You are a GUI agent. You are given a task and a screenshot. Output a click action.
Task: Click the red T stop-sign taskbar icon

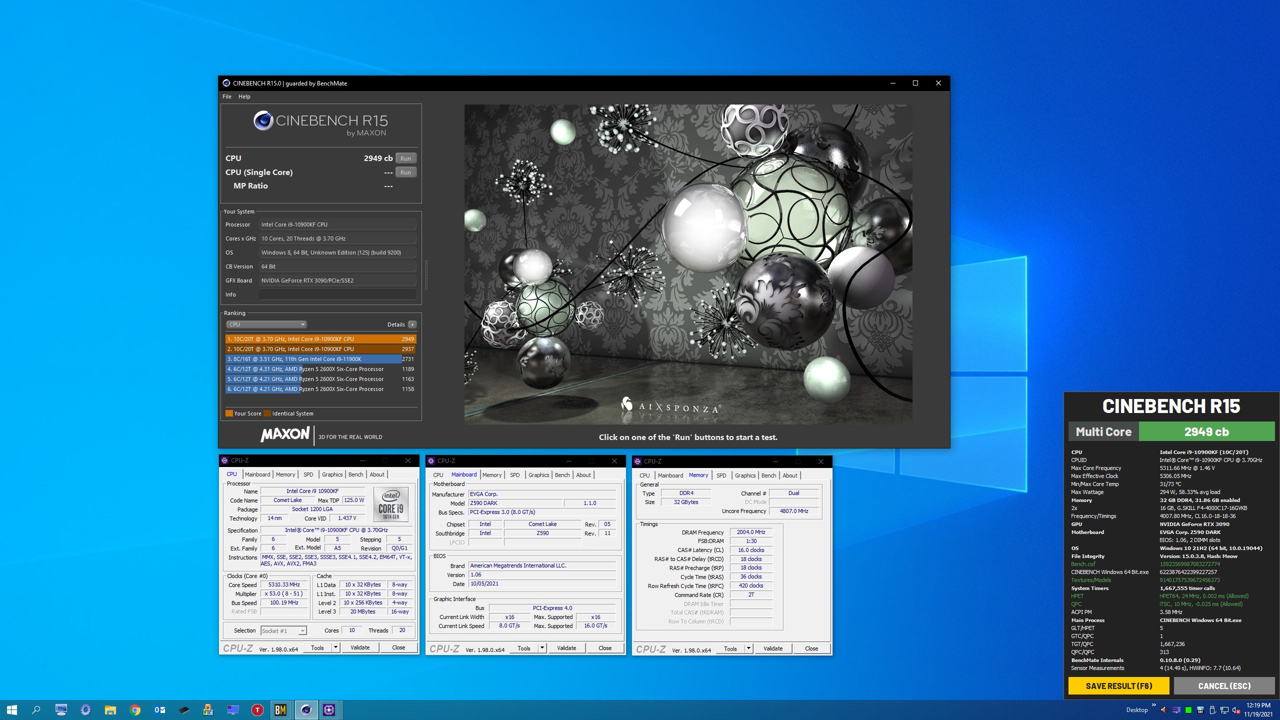(x=257, y=709)
